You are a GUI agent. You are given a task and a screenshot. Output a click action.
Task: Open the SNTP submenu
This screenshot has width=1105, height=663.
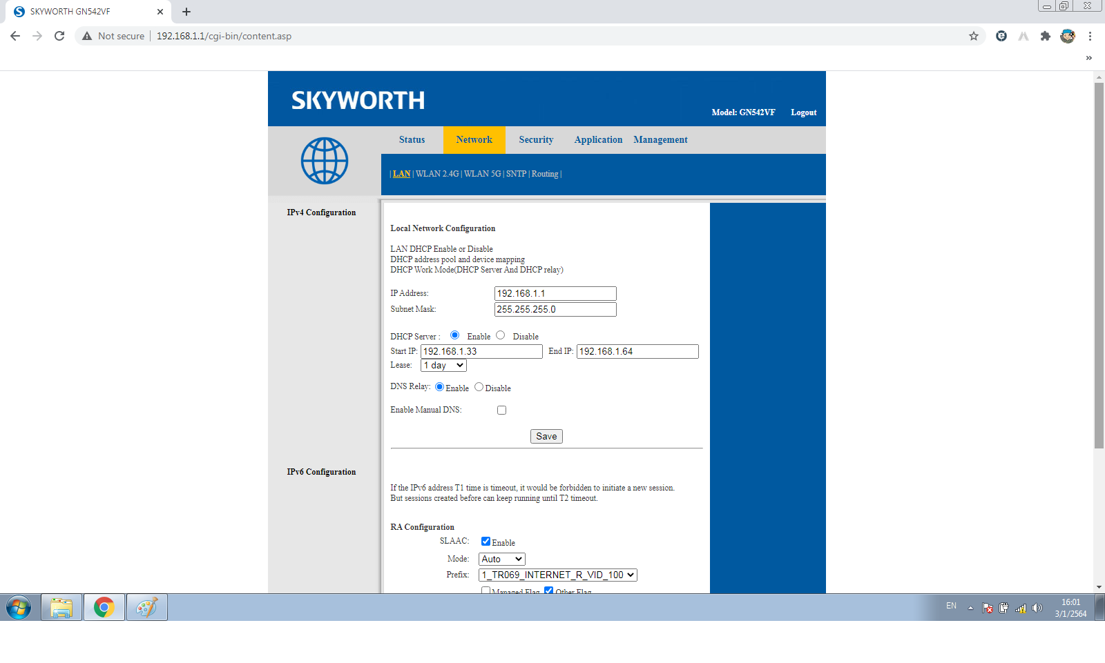point(516,174)
